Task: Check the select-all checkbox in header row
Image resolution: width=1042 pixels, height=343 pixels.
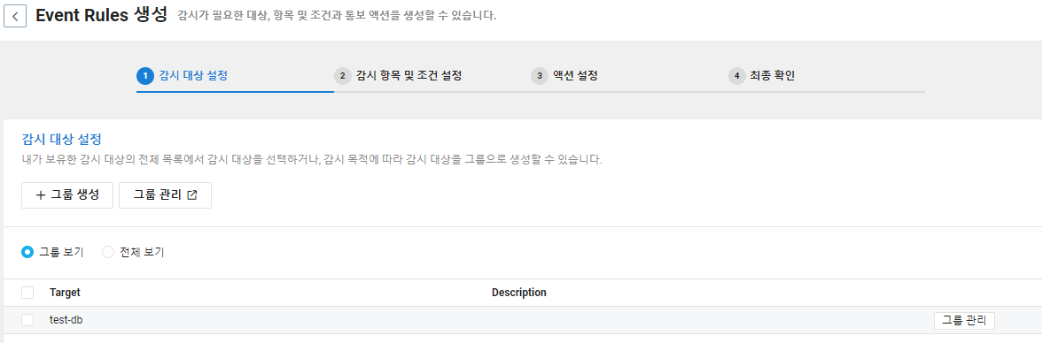Action: point(27,293)
